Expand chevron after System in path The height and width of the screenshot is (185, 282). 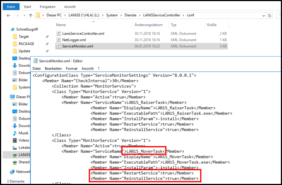click(121, 15)
